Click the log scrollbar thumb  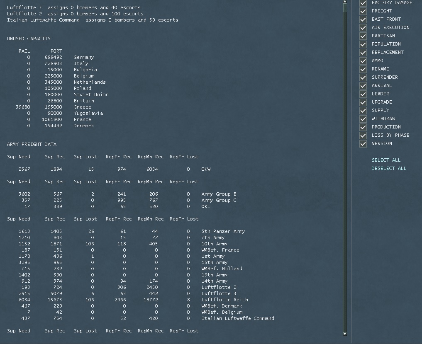345,8
